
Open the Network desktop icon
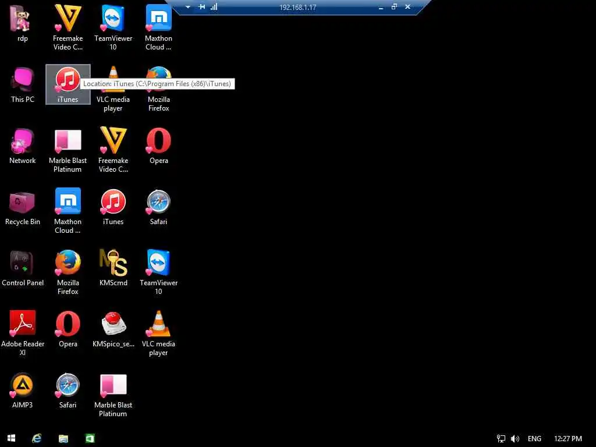pos(23,146)
